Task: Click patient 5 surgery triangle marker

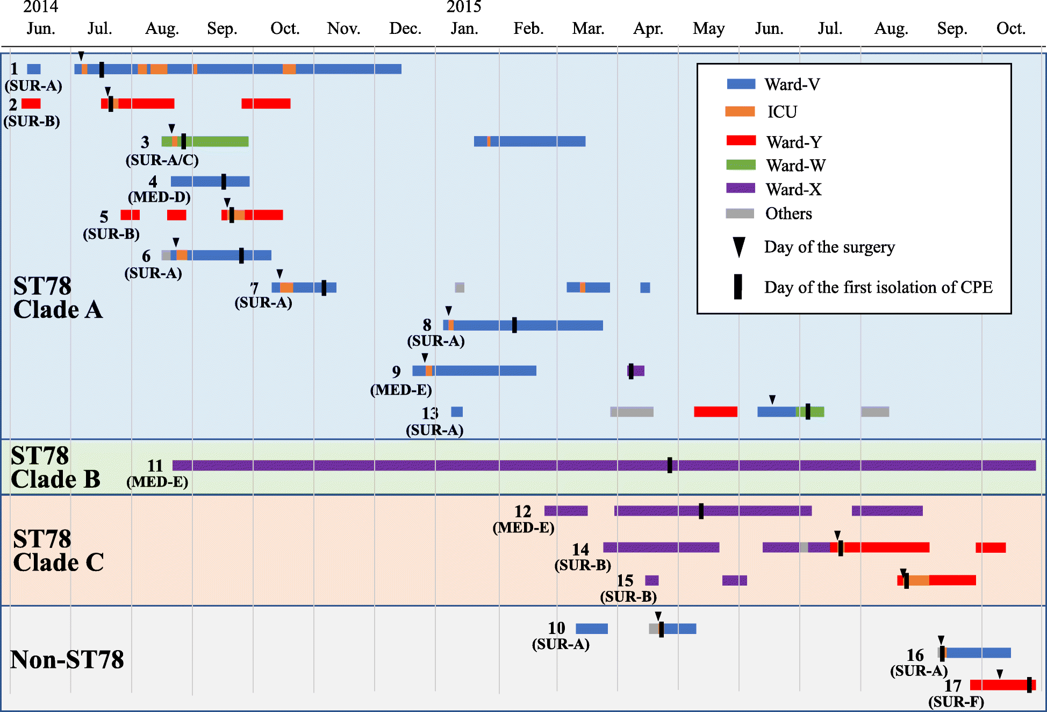Action: coord(227,202)
